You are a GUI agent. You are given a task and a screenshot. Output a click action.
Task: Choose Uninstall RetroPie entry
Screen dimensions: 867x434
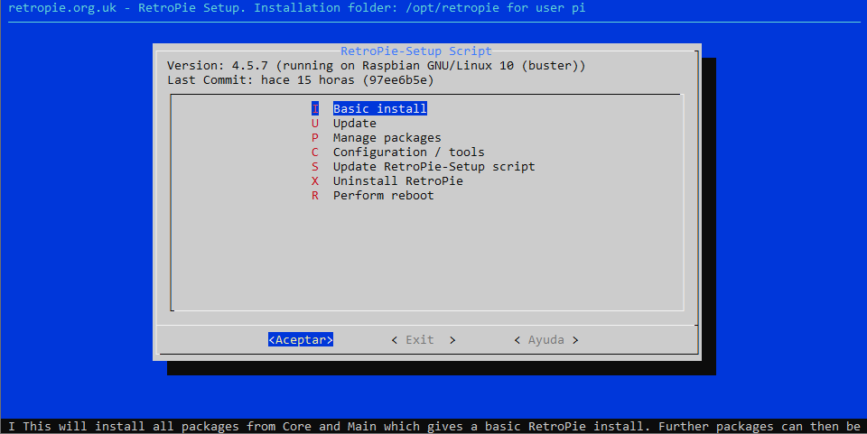(x=398, y=180)
